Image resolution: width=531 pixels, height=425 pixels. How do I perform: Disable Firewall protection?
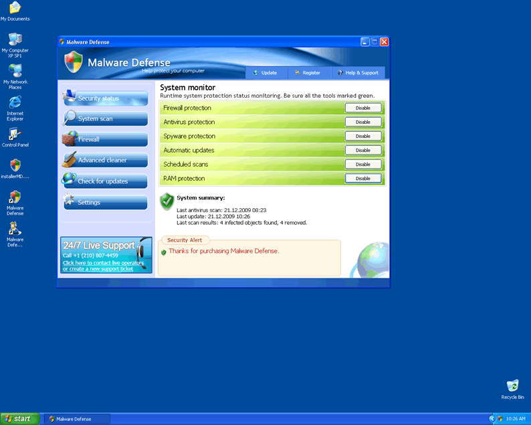pos(362,108)
